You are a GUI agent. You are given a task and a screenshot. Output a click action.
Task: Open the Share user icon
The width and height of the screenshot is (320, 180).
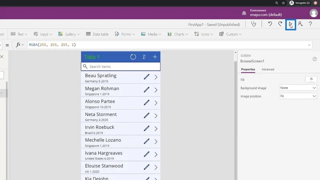pos(300,24)
